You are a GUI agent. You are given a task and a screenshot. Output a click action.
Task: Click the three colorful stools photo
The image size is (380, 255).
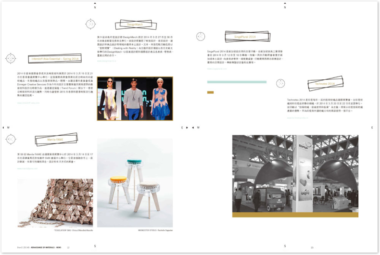(x=135, y=183)
